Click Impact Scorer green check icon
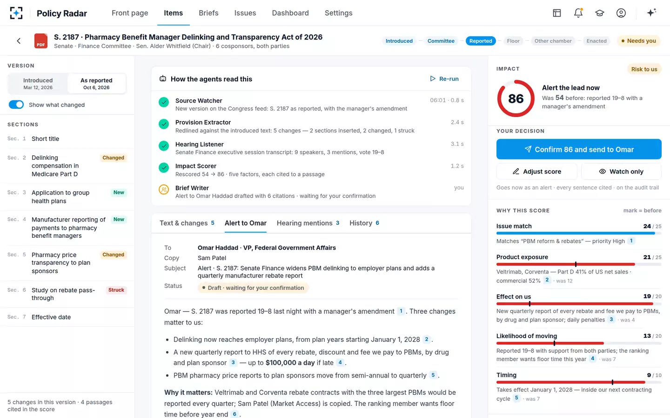Image resolution: width=670 pixels, height=418 pixels. click(x=164, y=168)
